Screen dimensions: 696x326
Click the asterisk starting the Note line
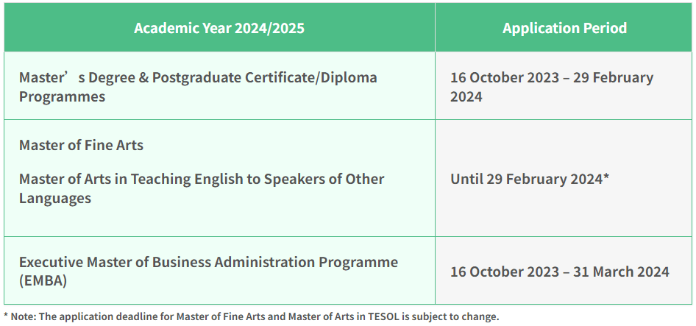coord(6,316)
